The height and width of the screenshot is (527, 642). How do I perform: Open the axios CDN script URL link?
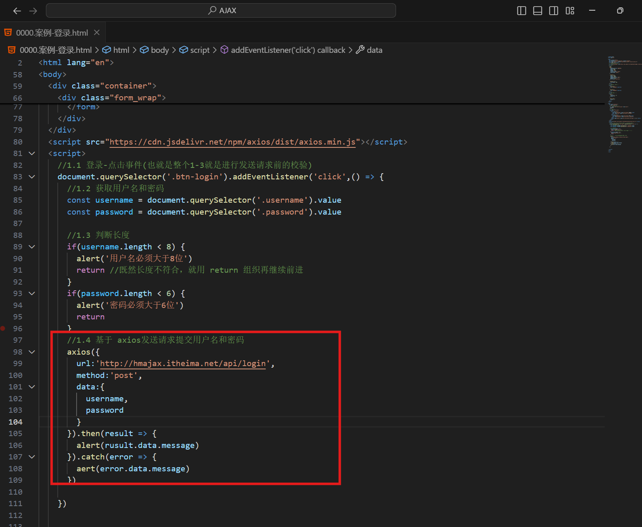tap(232, 142)
